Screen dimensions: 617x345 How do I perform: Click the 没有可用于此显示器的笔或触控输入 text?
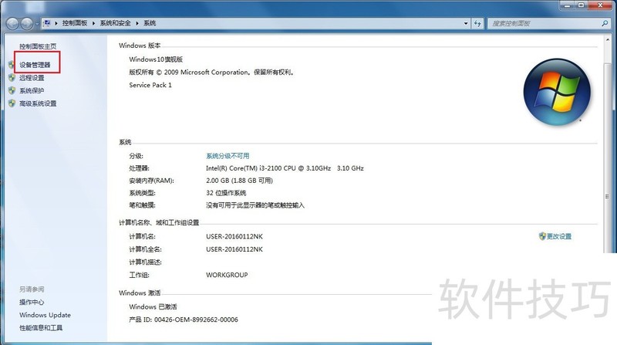click(x=255, y=205)
